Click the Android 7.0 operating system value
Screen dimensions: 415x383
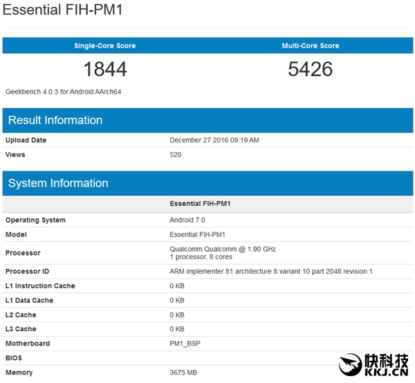coord(187,220)
